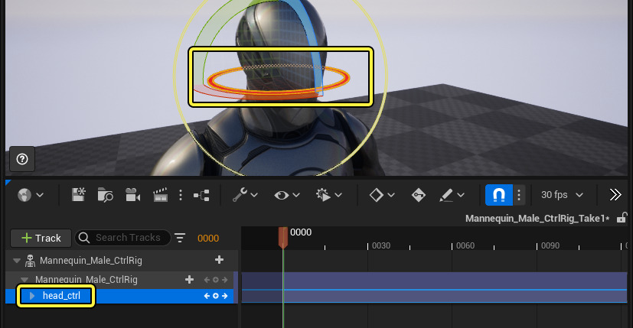Click the skeleton icon of Mannequin_Male_CtrlRig
This screenshot has width=633, height=328.
(x=30, y=261)
